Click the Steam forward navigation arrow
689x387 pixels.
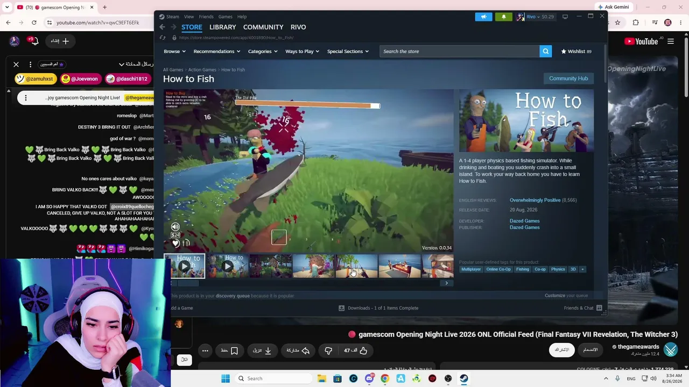point(173,27)
